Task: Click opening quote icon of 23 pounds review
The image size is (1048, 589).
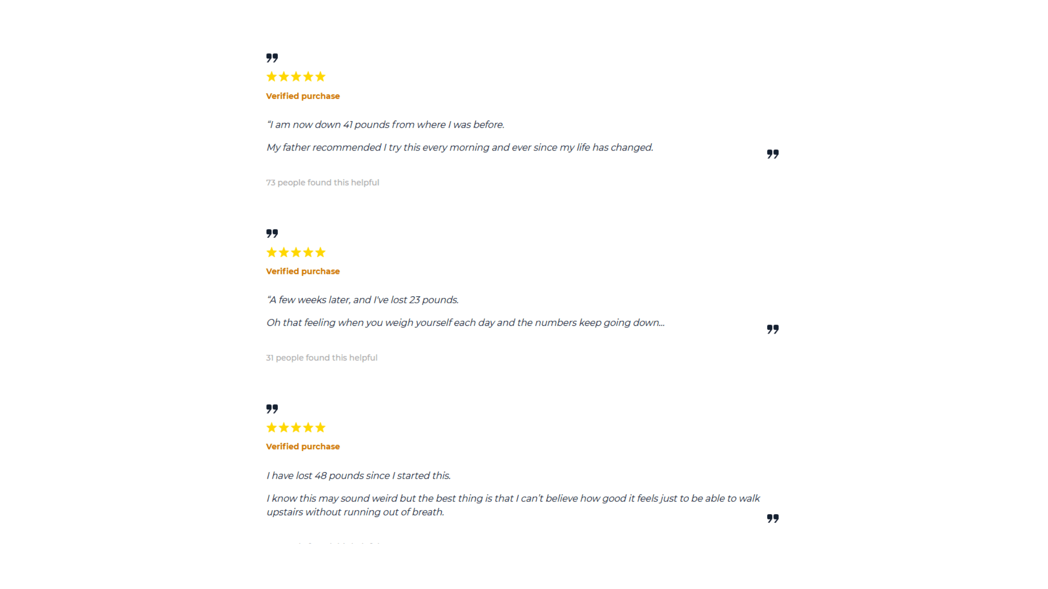Action: click(x=272, y=233)
